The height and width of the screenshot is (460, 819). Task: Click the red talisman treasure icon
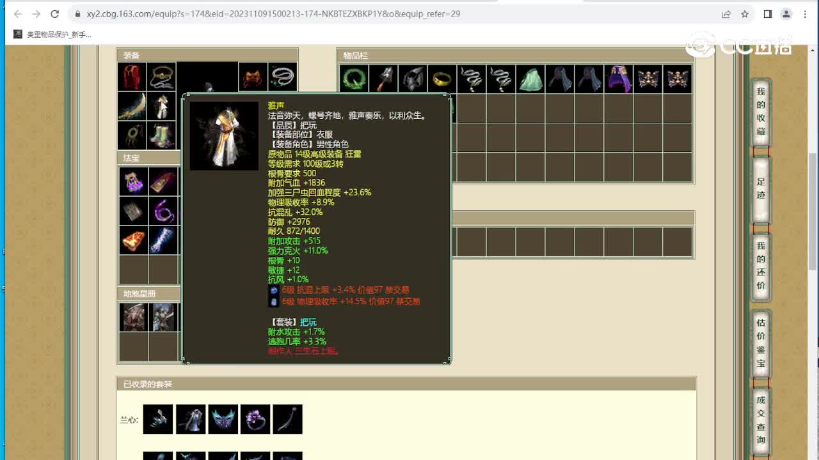(x=163, y=181)
